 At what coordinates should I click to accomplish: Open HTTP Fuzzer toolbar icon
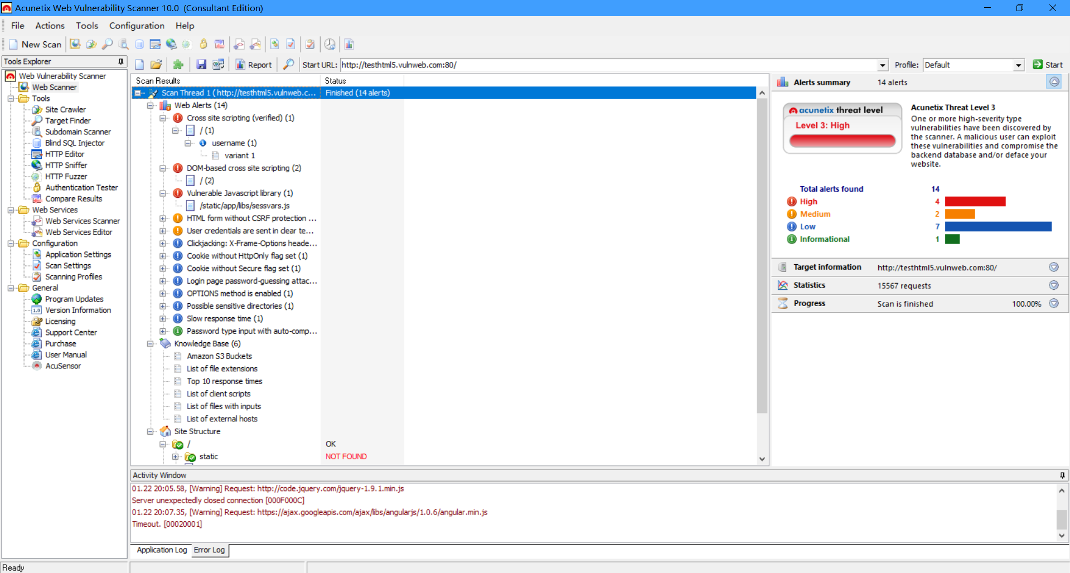click(186, 45)
